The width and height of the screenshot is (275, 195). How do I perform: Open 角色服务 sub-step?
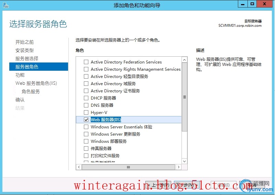tap(31, 91)
